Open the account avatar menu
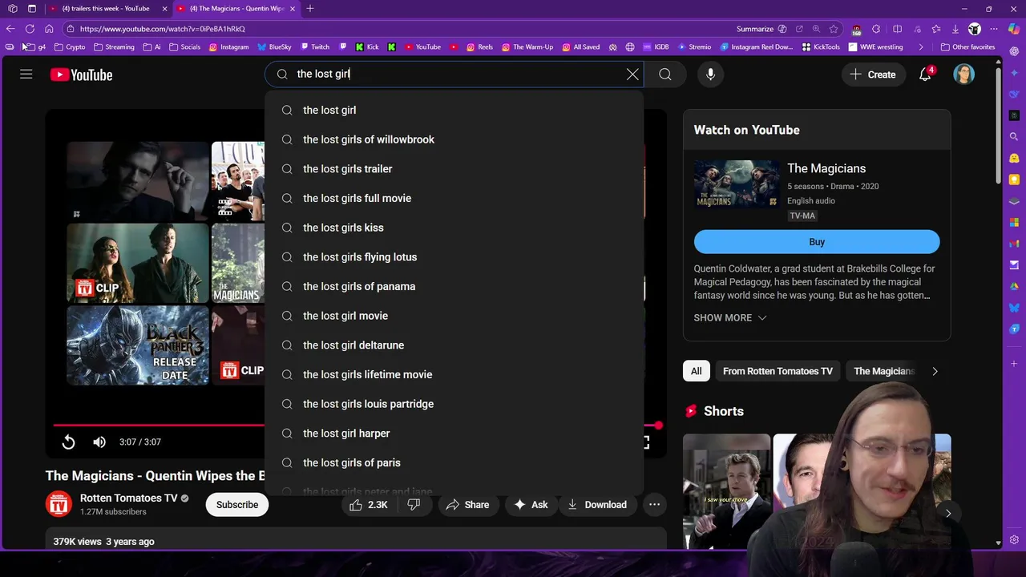1026x577 pixels. coord(963,75)
